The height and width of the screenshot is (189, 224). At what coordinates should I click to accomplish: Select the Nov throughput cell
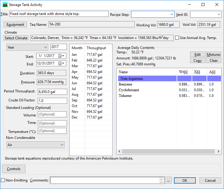(x=98, y=112)
